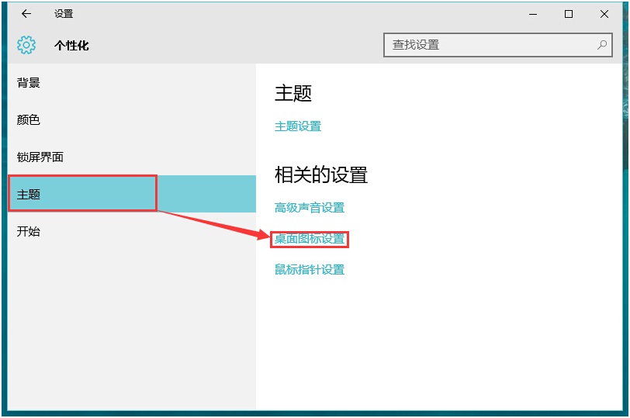
Task: Click the 个性化 page title
Action: (x=71, y=46)
